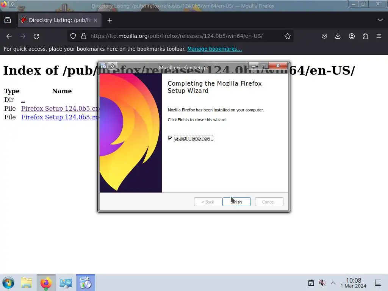This screenshot has width=388, height=291.
Task: Download Firefox Setup 124.0b5.exe link
Action: pos(60,109)
